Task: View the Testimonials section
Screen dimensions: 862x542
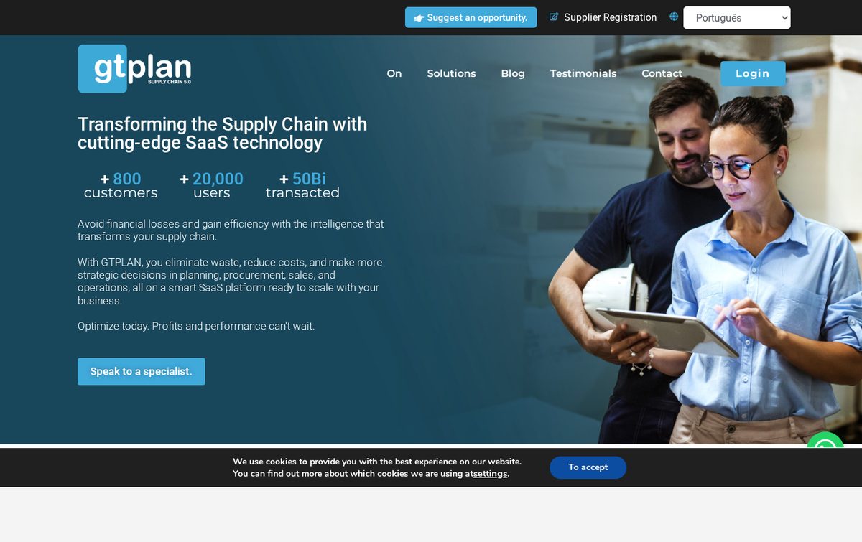Action: coord(583,73)
